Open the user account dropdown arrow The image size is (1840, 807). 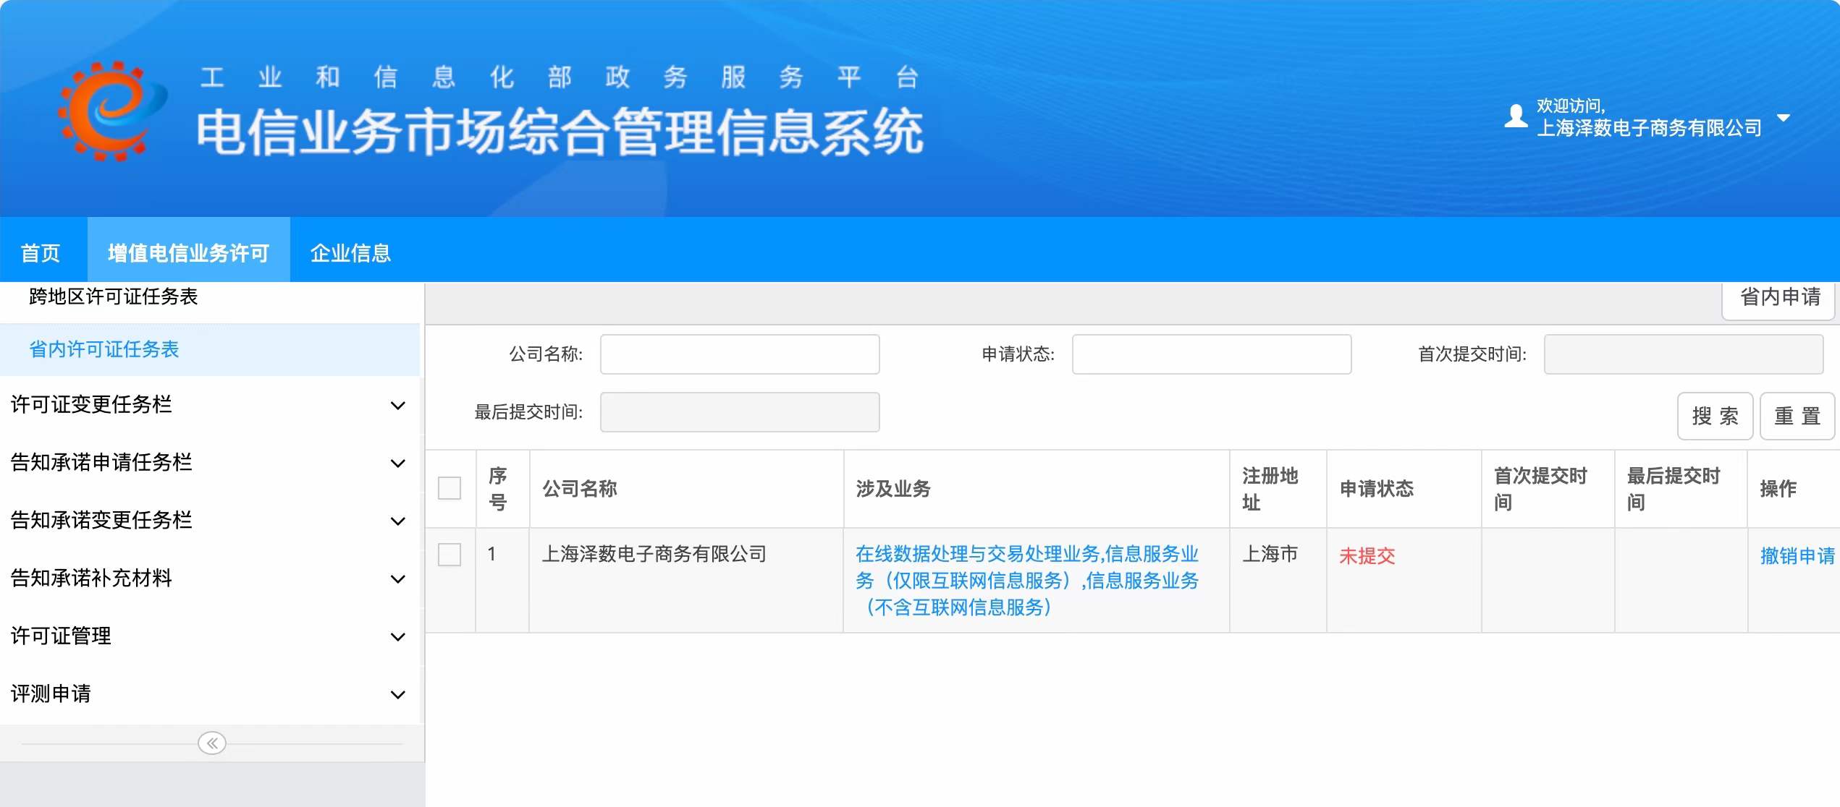click(x=1784, y=117)
